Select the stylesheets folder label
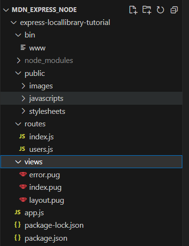The height and width of the screenshot is (246, 189). click(x=47, y=111)
